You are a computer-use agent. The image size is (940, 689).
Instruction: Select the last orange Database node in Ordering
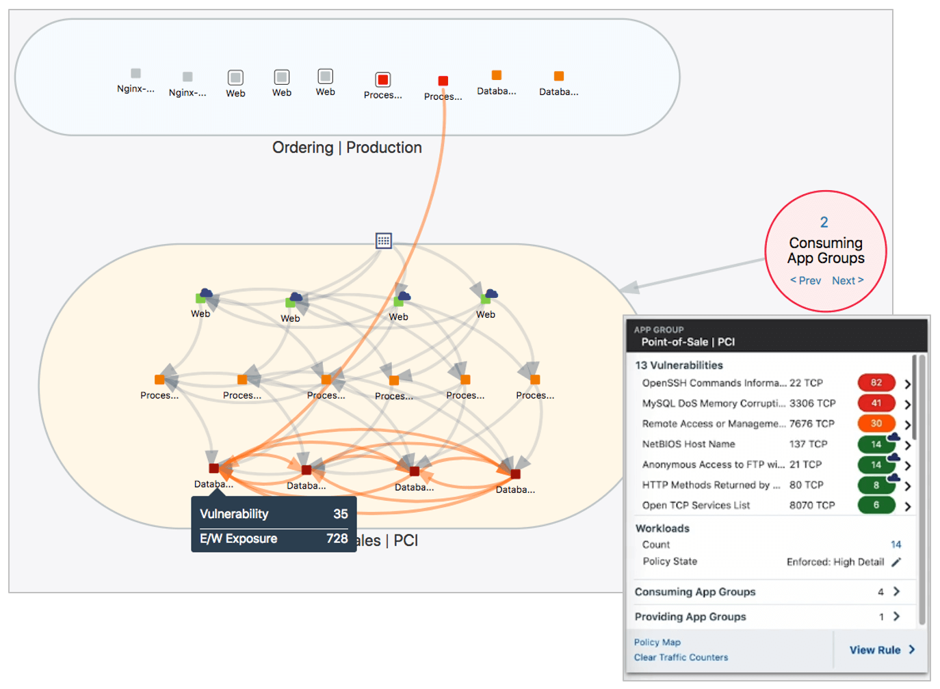tap(559, 76)
